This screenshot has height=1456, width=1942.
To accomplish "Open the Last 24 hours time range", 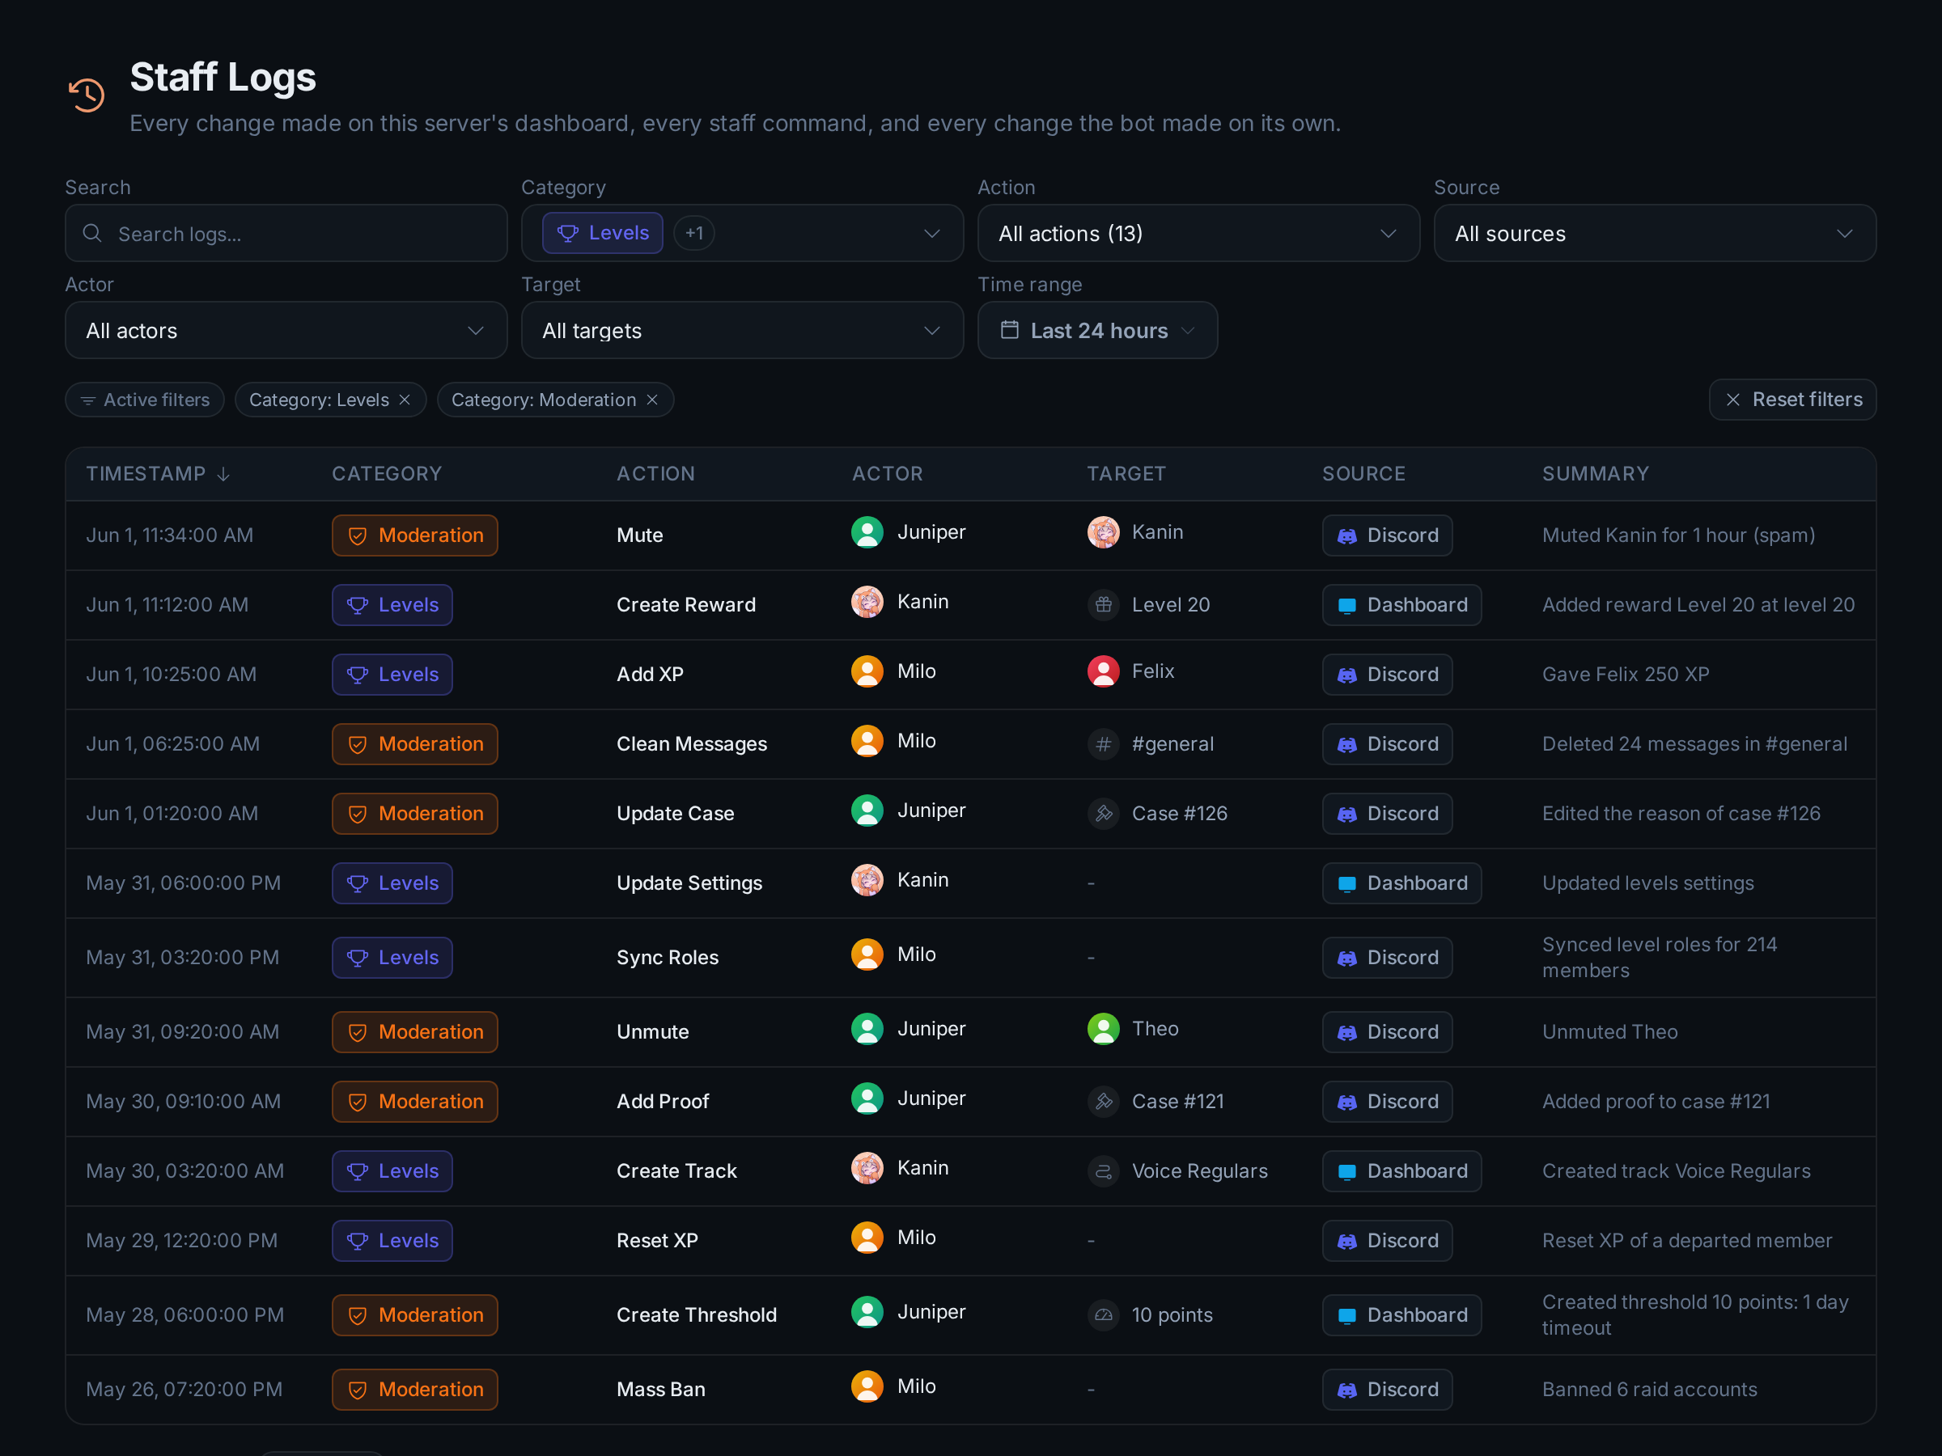I will point(1097,330).
